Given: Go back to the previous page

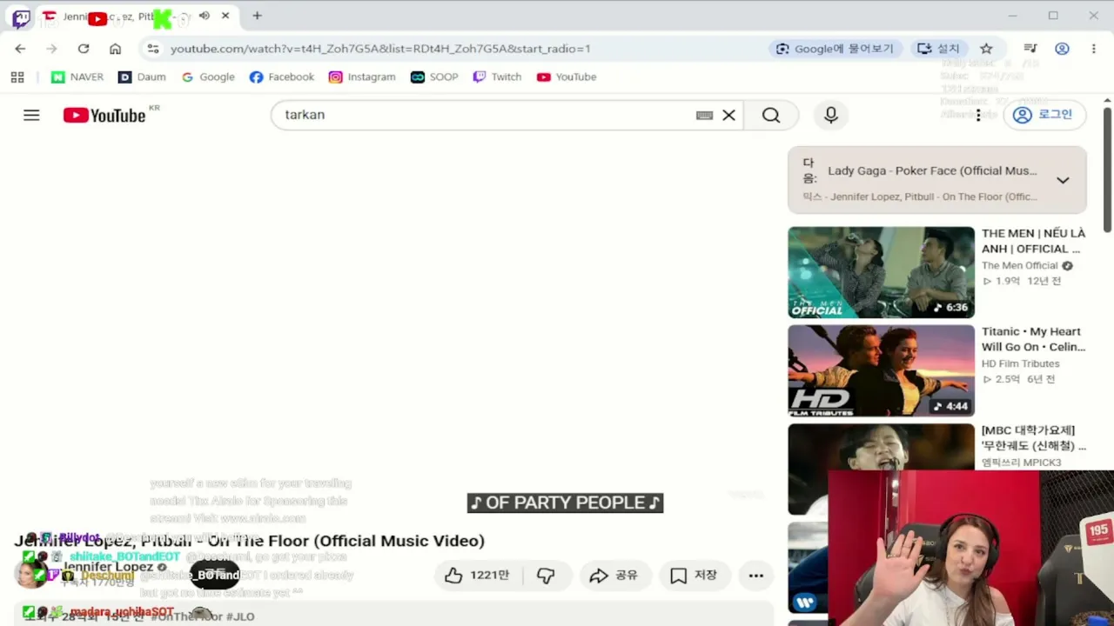Looking at the screenshot, I should click(21, 49).
